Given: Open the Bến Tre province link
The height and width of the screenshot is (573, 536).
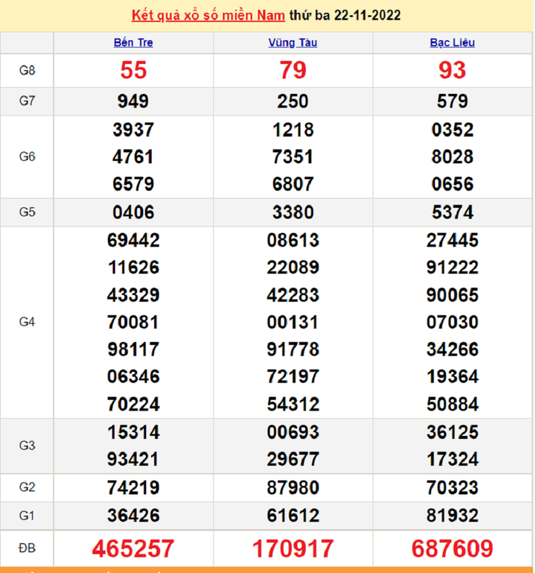Looking at the screenshot, I should (x=133, y=42).
